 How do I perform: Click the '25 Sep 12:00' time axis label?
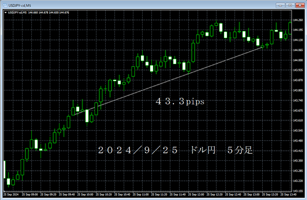click(196, 194)
